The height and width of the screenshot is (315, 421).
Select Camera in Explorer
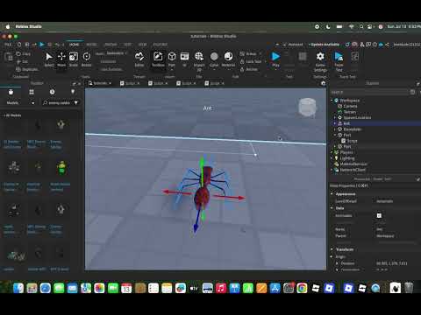click(350, 106)
